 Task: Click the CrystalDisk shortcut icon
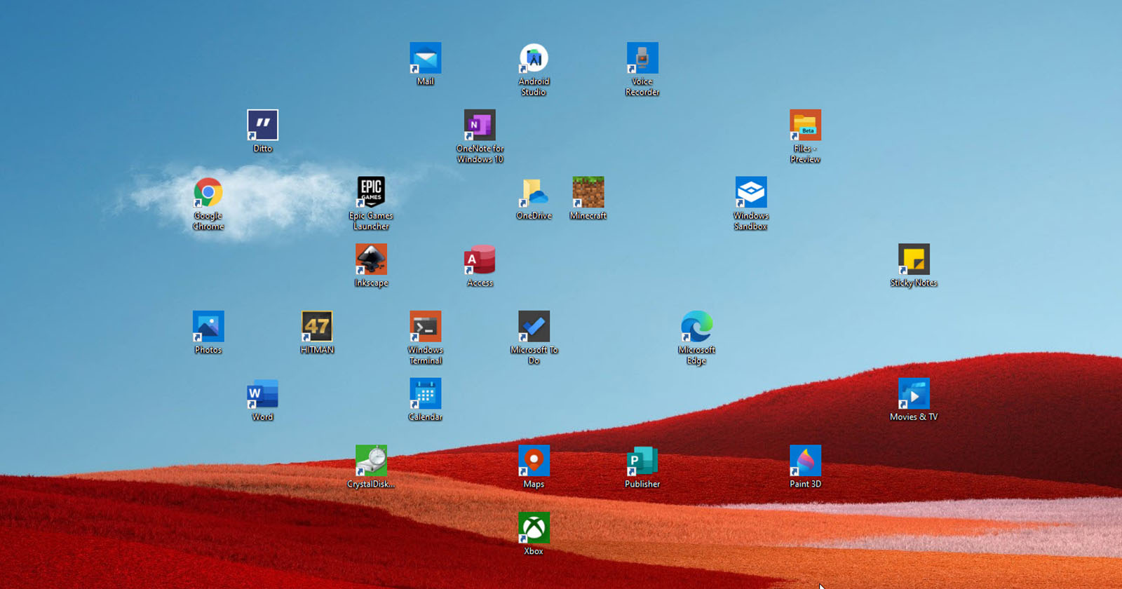(x=371, y=461)
